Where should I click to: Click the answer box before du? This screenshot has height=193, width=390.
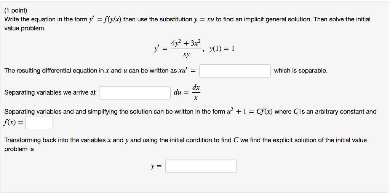[x=135, y=93]
